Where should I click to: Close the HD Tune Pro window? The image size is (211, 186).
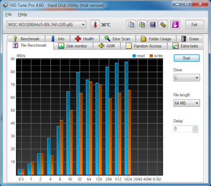click(200, 4)
